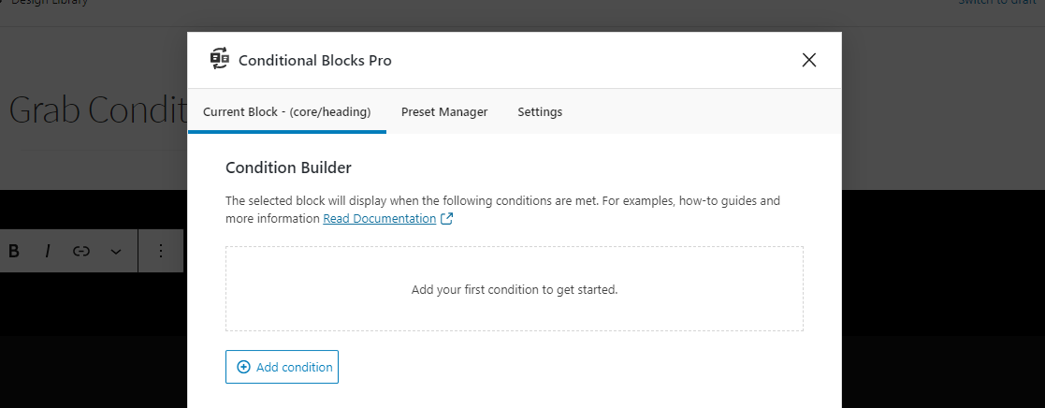Image resolution: width=1045 pixels, height=408 pixels.
Task: Expand more rich text controls chevron
Action: point(116,252)
